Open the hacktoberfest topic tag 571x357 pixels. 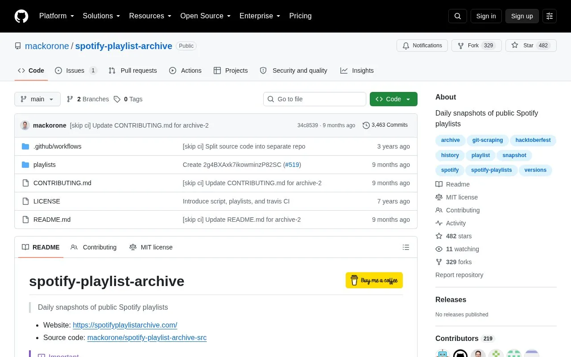tap(533, 140)
